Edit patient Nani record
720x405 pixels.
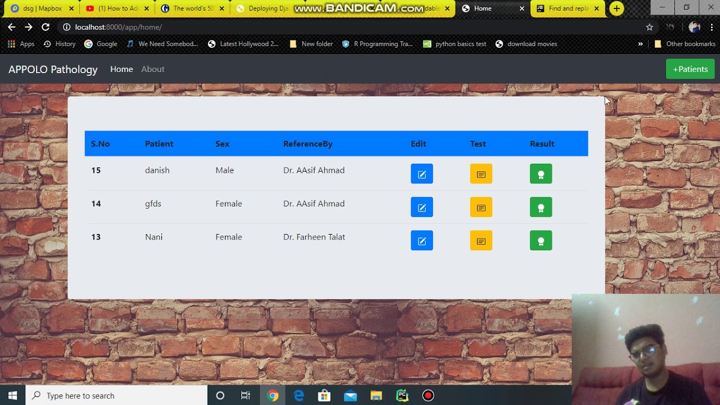(x=422, y=241)
